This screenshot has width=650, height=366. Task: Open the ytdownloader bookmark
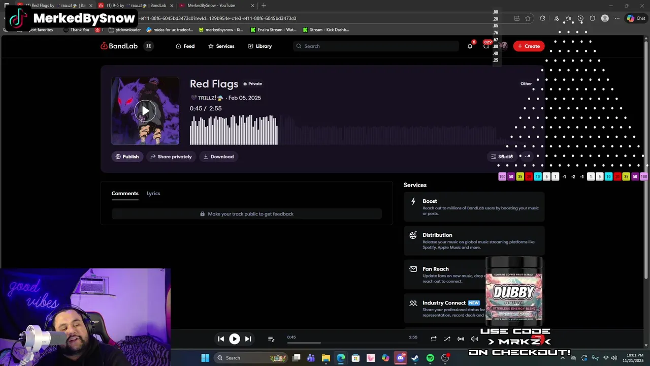124,29
